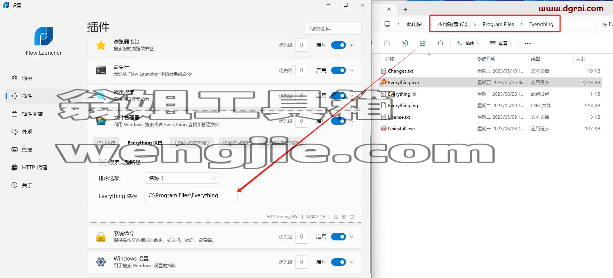Open the 排序选项 dropdown showing 名称

click(182, 178)
